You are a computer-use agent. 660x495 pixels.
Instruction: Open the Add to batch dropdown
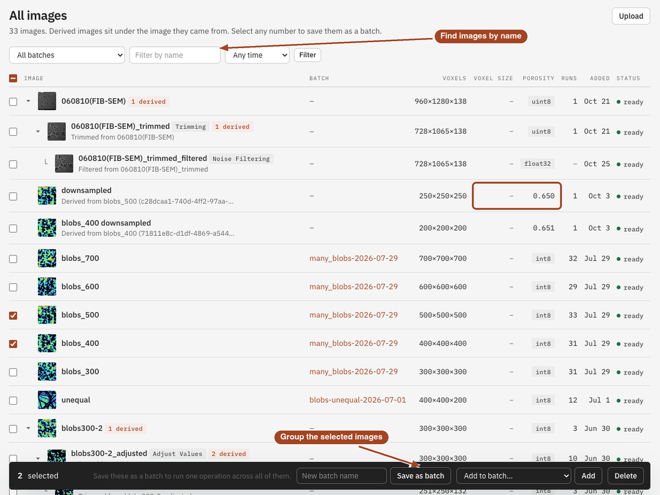pos(514,476)
